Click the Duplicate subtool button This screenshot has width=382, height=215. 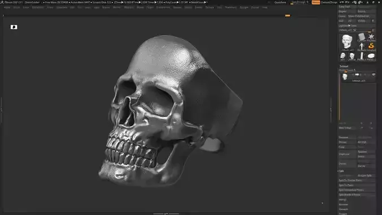coord(348,154)
